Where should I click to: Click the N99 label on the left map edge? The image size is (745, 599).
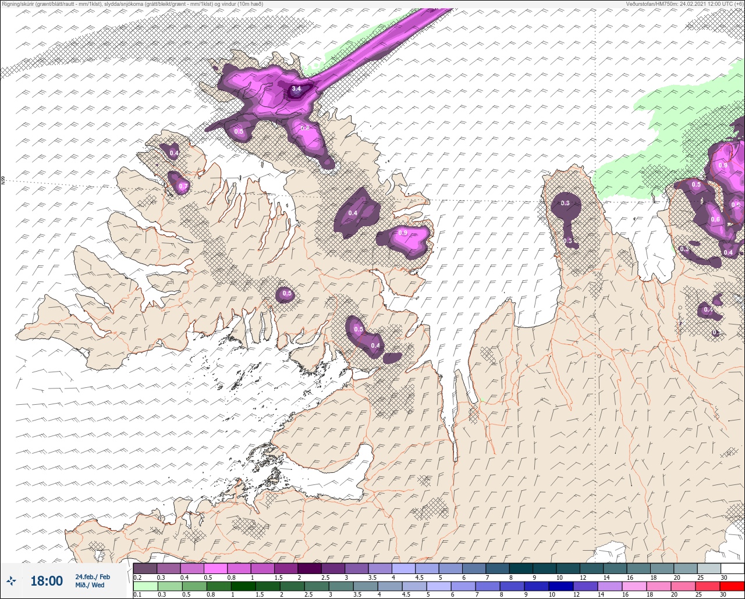pos(3,181)
